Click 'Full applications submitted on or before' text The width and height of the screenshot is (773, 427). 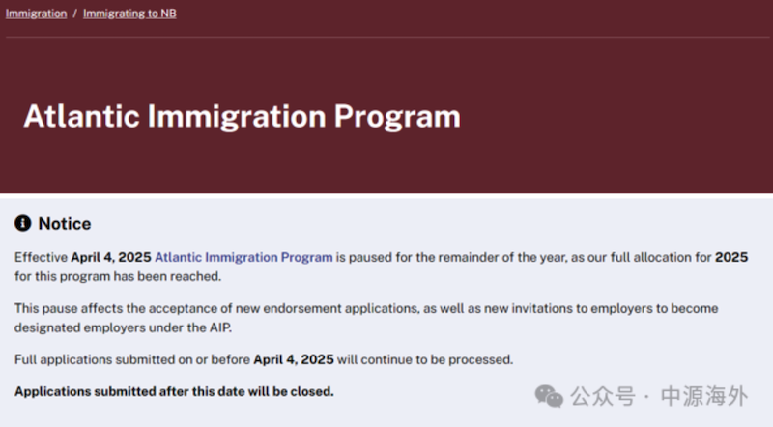pyautogui.click(x=132, y=359)
